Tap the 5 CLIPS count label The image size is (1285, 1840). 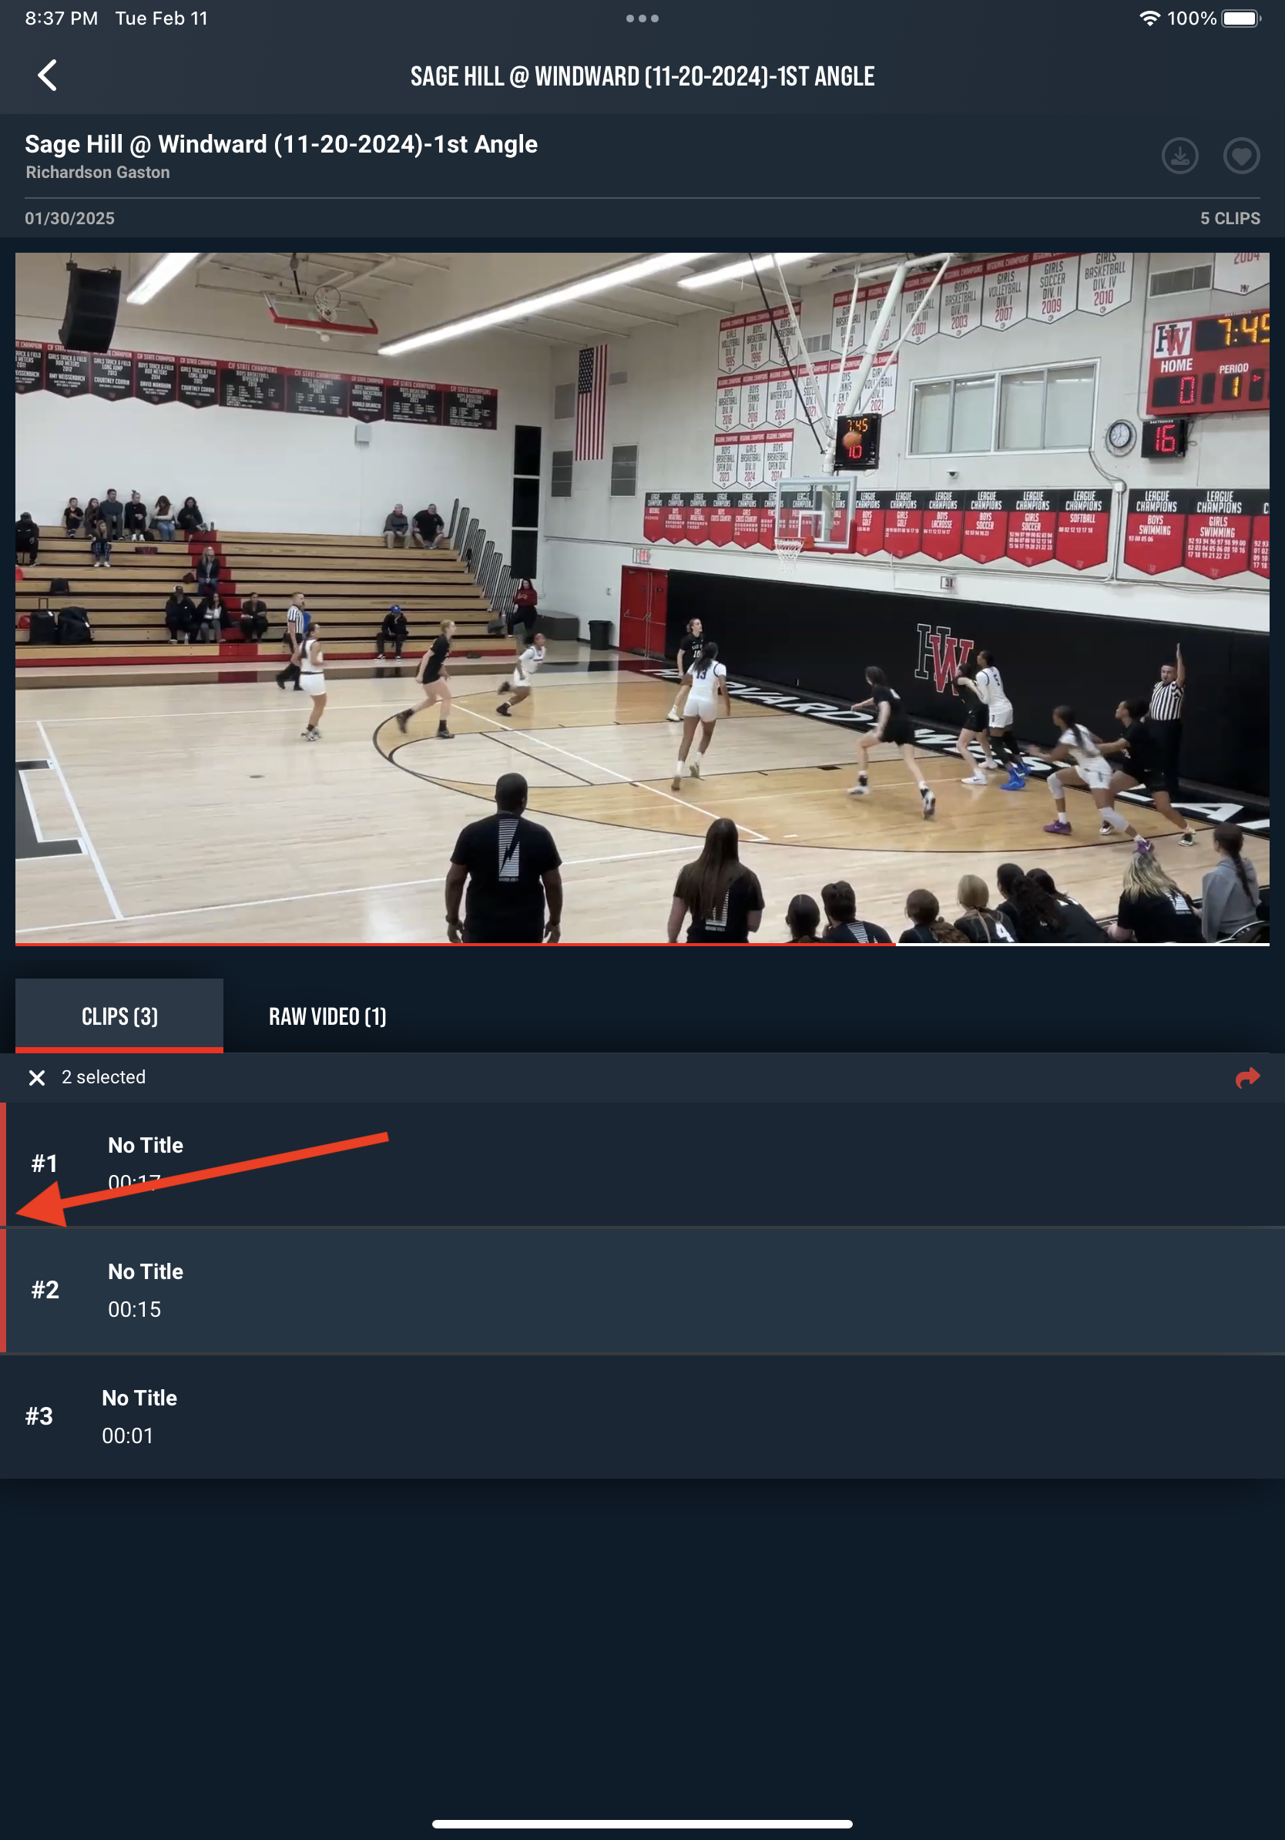pos(1230,218)
